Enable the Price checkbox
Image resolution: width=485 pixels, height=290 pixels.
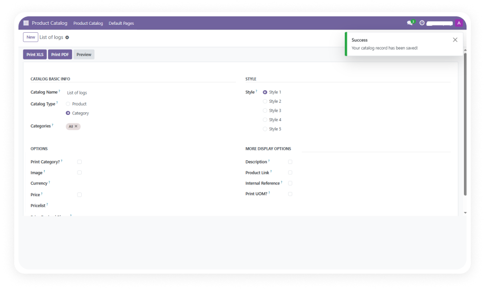[80, 195]
